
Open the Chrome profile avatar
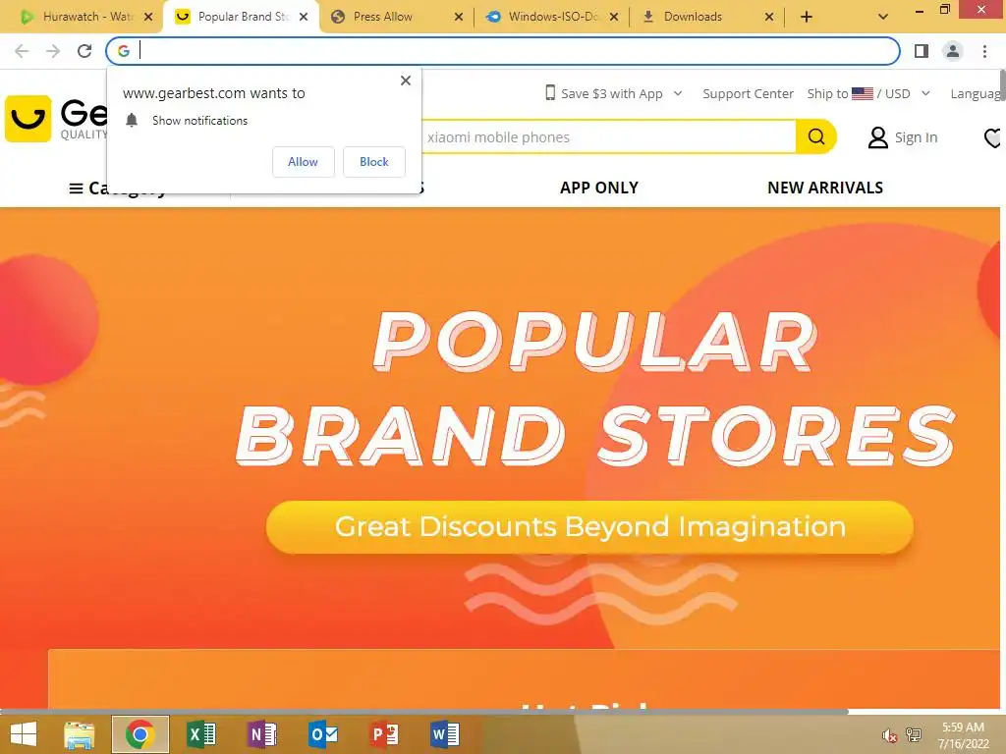click(953, 51)
